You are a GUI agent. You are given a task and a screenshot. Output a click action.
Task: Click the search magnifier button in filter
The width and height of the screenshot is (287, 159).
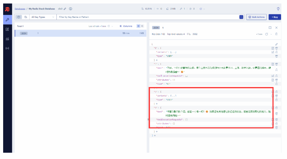point(241,17)
